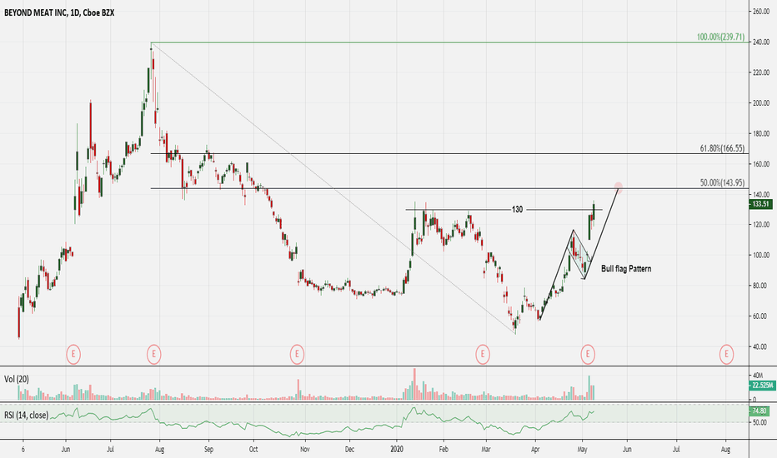
Task: Click the 50.00%(143.95) Fibonacci level label
Action: pyautogui.click(x=722, y=182)
